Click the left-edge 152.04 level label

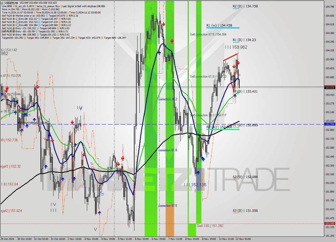tap(9, 184)
